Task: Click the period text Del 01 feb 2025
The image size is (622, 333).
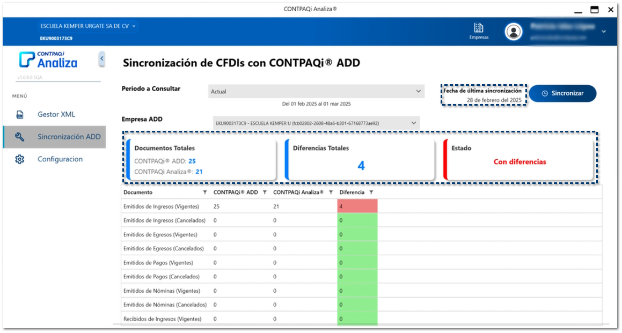Action: pyautogui.click(x=317, y=104)
